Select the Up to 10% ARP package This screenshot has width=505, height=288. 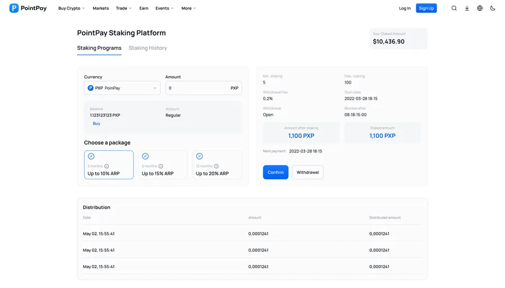pos(109,165)
